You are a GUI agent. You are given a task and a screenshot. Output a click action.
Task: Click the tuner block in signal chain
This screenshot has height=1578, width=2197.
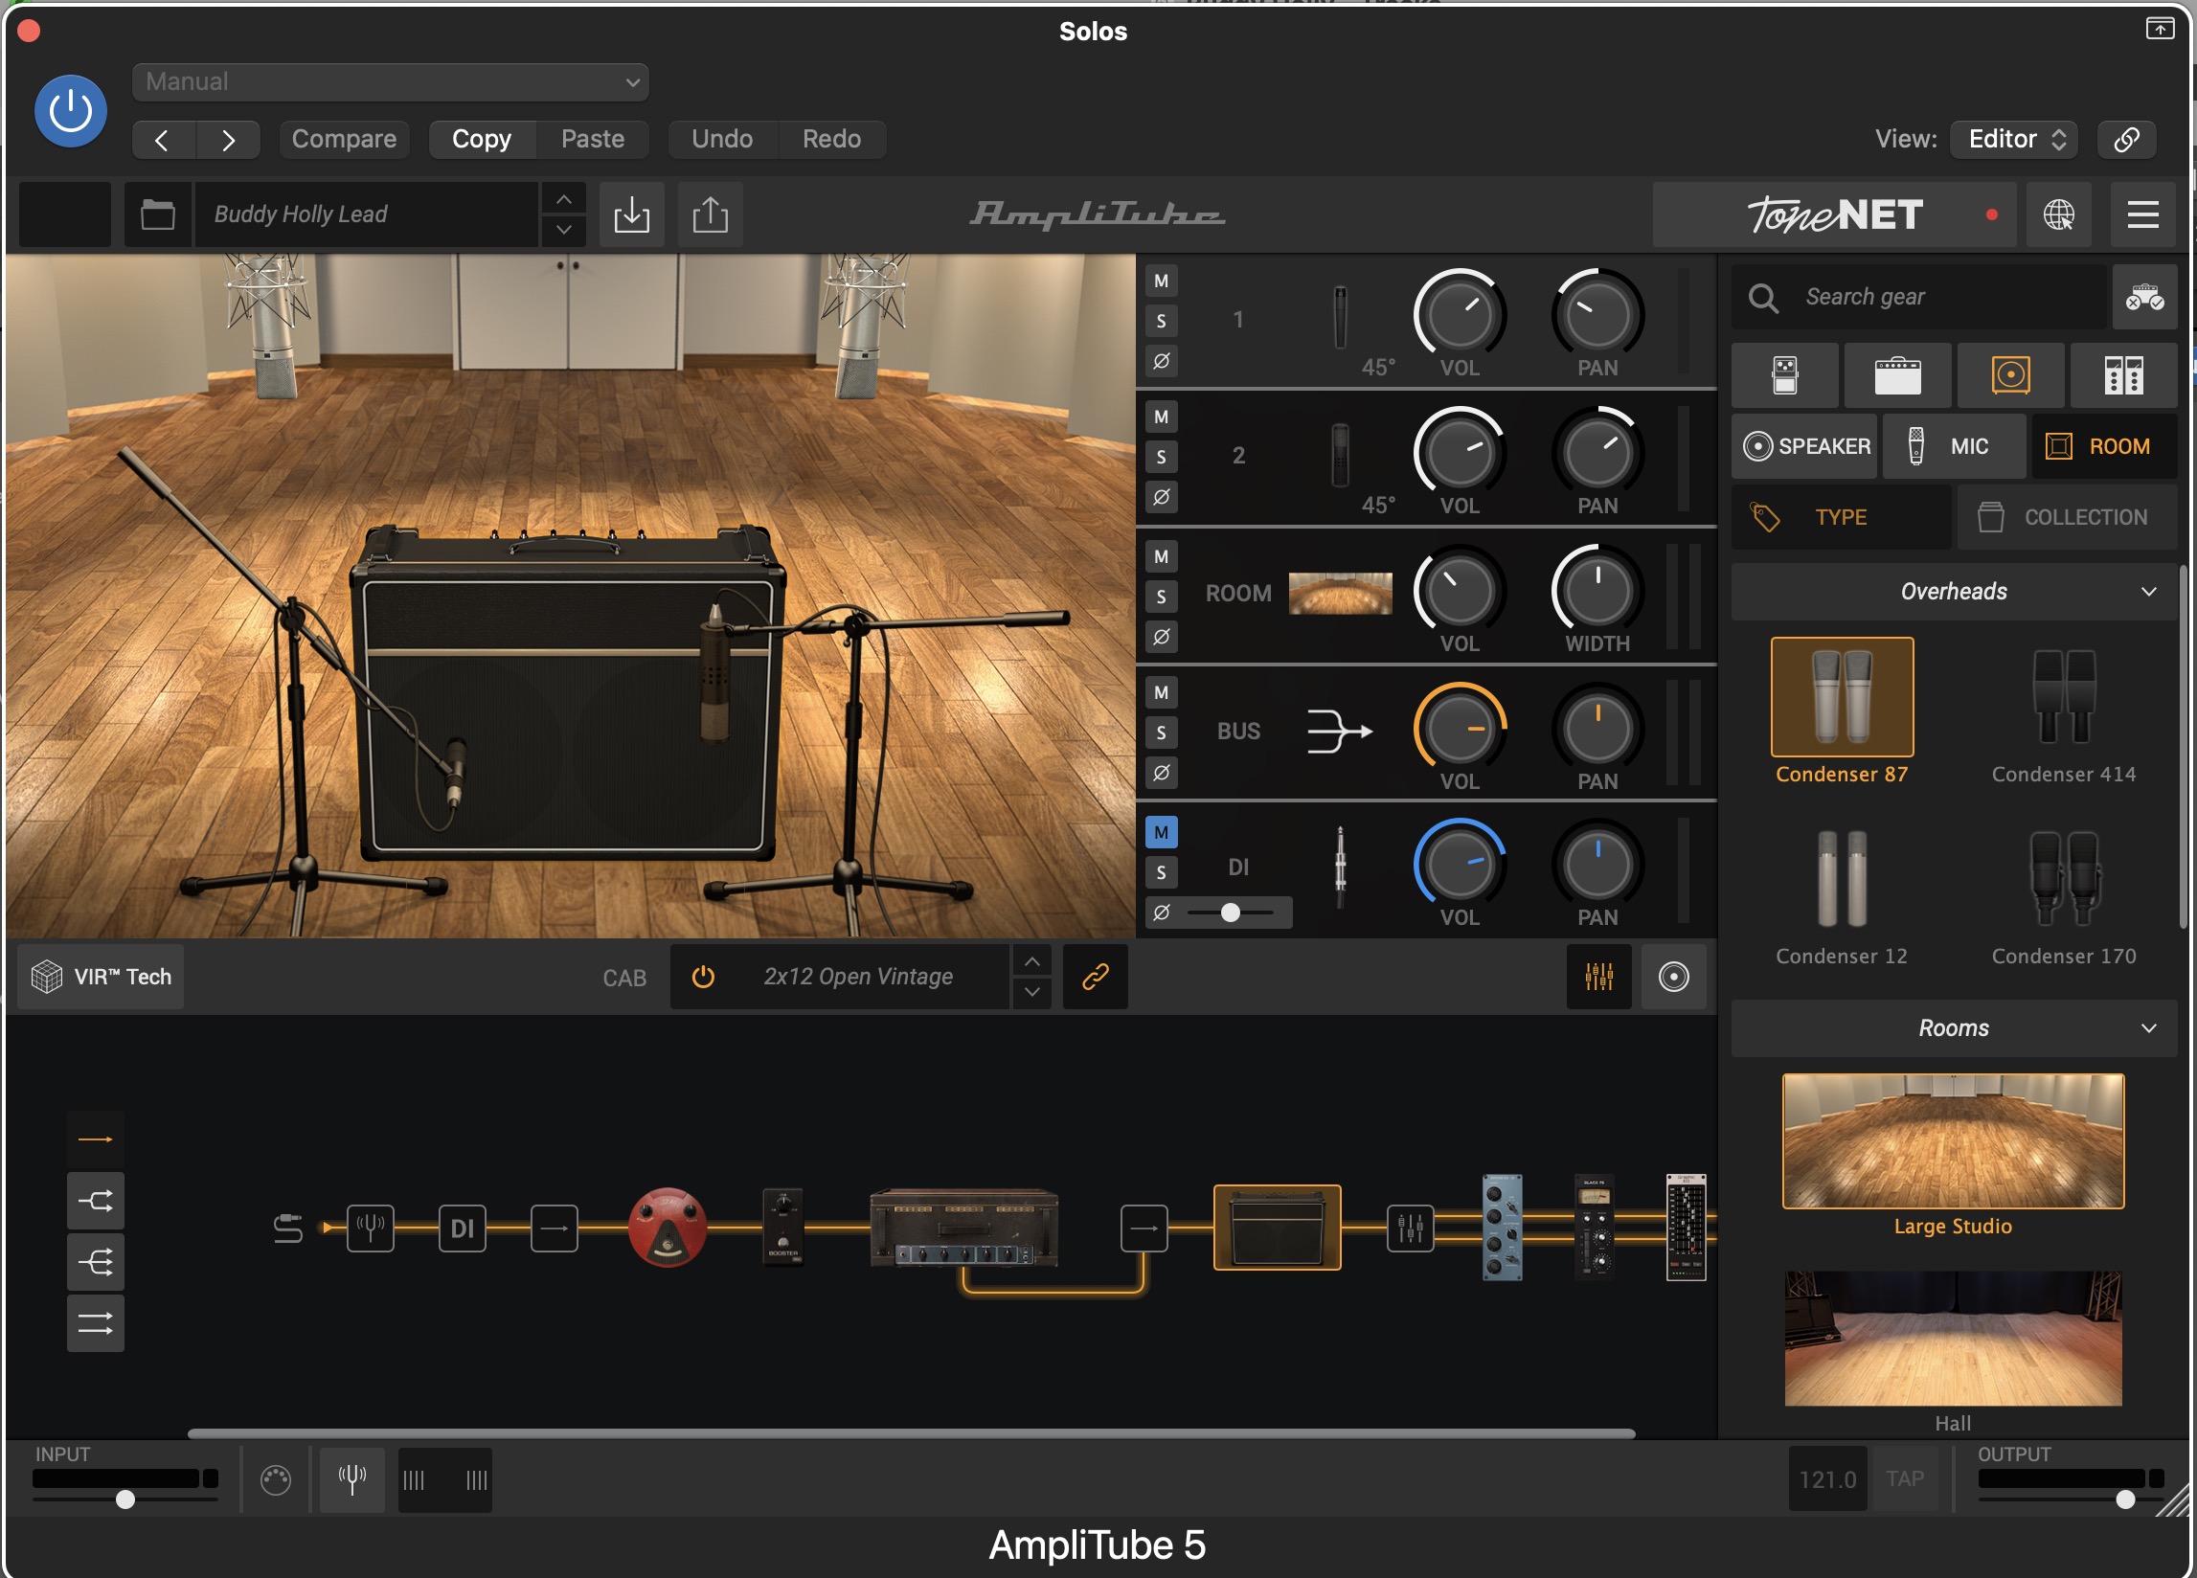tap(371, 1229)
